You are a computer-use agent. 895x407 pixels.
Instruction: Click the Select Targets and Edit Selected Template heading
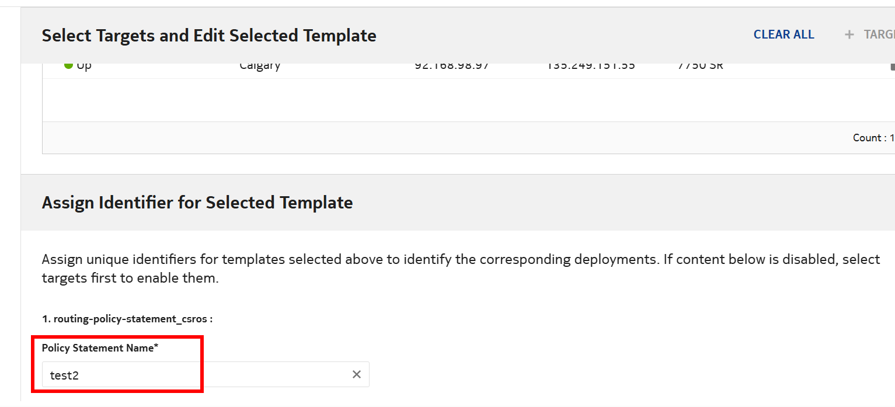[209, 36]
